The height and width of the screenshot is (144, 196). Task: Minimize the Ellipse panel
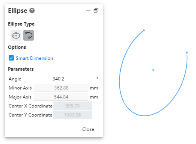[88, 11]
